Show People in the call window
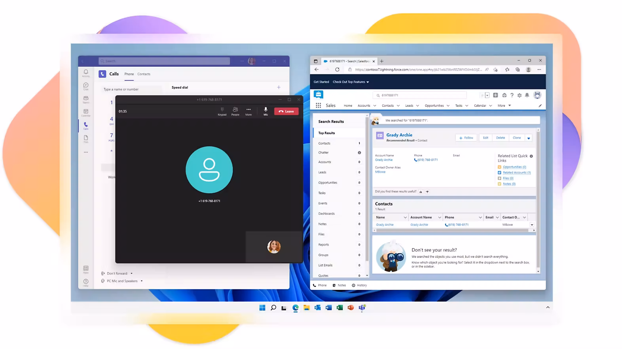 [x=235, y=111]
